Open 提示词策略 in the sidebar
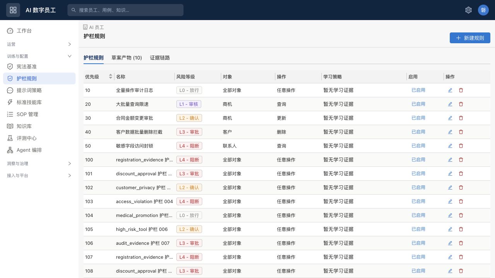Image resolution: width=495 pixels, height=278 pixels. [39, 90]
